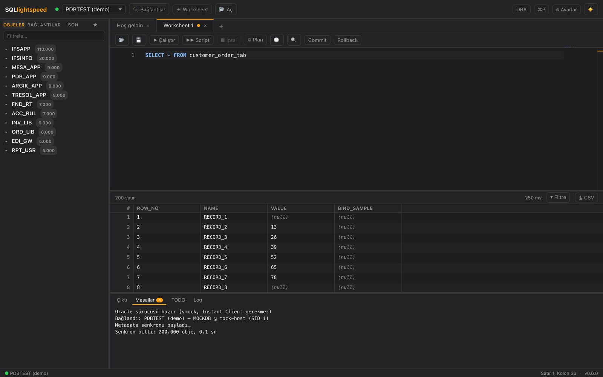Rollback the transaction
This screenshot has width=603, height=377.
[347, 40]
